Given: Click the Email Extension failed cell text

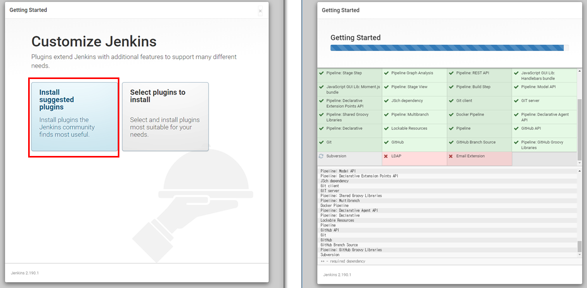Looking at the screenshot, I should click(x=470, y=156).
